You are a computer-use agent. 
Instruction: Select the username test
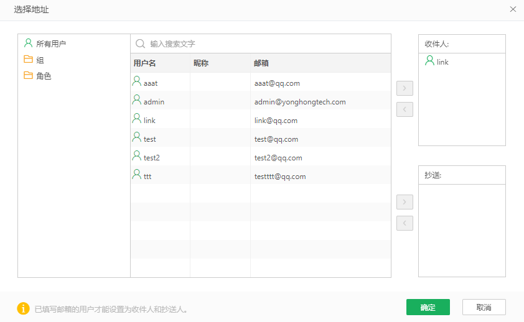tap(150, 139)
